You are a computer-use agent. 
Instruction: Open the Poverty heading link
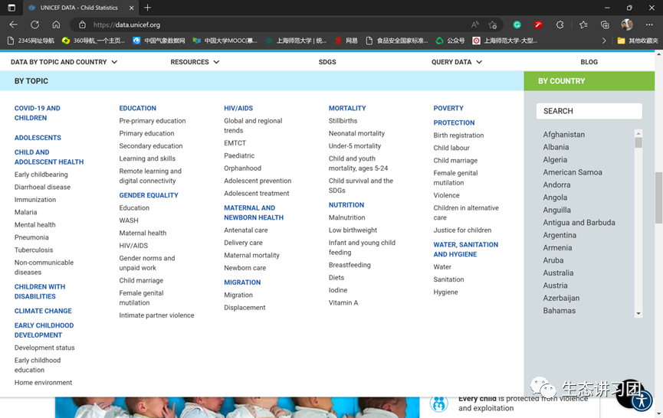tap(448, 108)
